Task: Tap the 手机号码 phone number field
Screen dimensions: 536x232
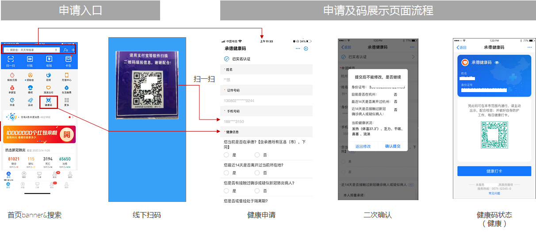Action: click(x=267, y=121)
